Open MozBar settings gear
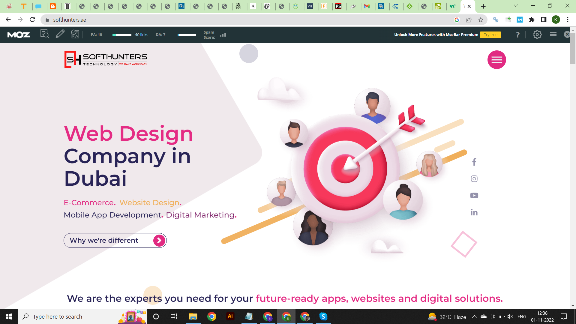This screenshot has width=576, height=324. (x=537, y=35)
